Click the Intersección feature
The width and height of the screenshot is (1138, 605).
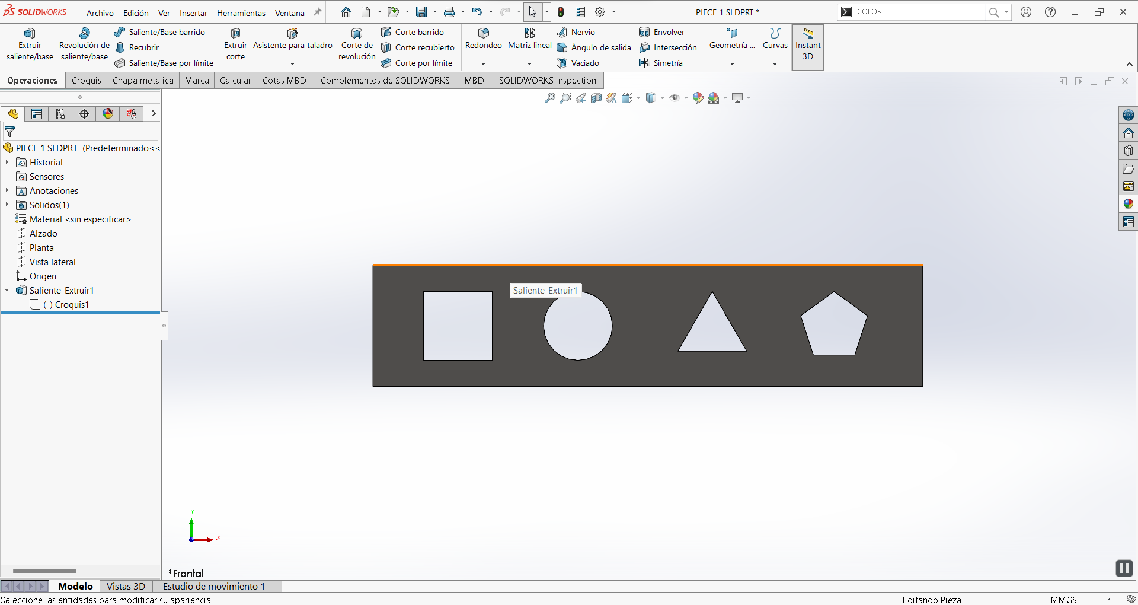coord(668,47)
